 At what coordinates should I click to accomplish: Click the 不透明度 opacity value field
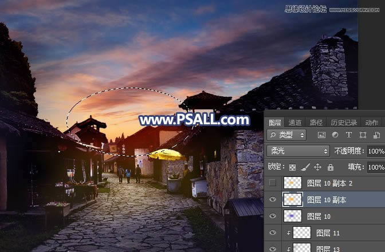(375, 152)
